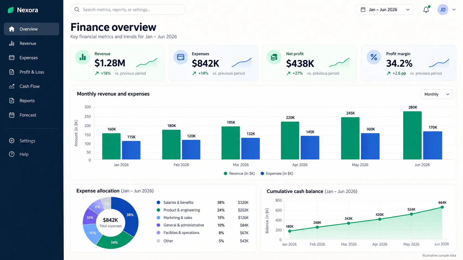Open Expenses sidebar menu item
Screen dimensions: 463x260
[x=32, y=58]
